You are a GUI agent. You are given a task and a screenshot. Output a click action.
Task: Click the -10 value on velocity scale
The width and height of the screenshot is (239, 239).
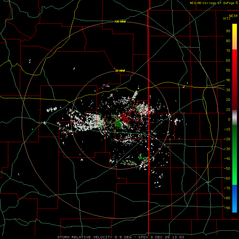pyautogui.click(x=227, y=129)
